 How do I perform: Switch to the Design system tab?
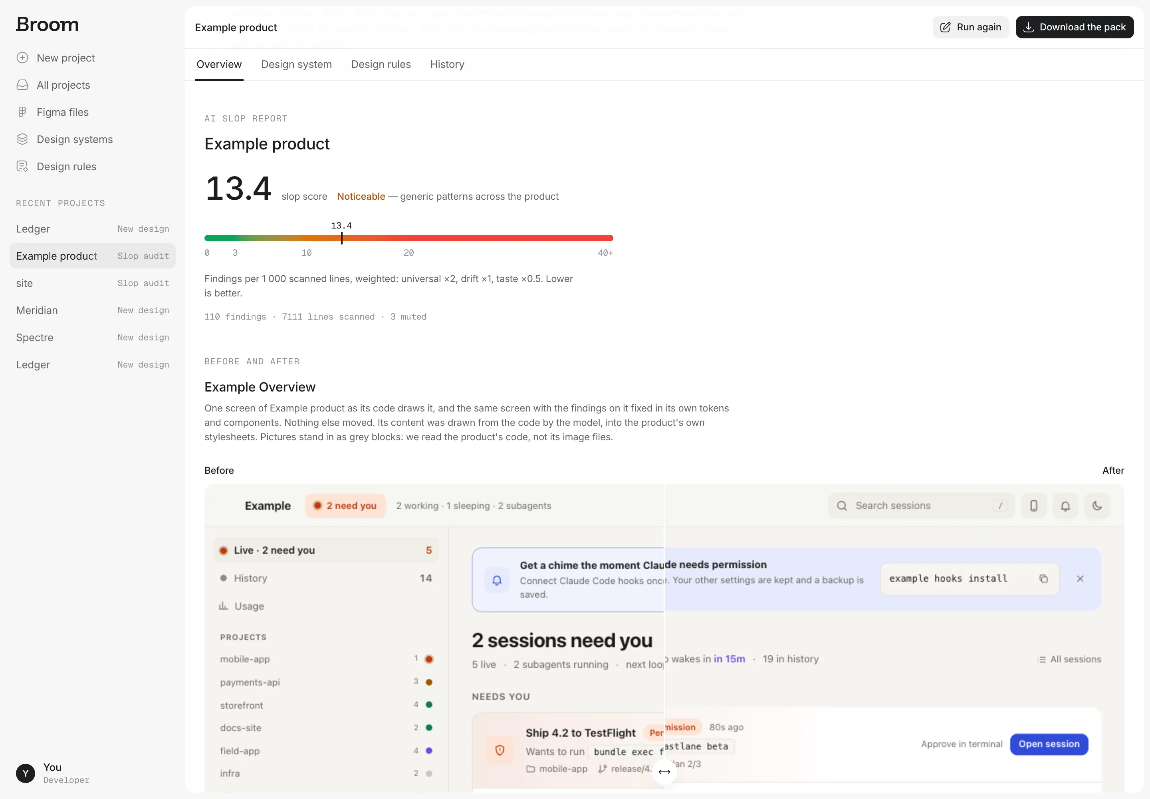tap(297, 64)
